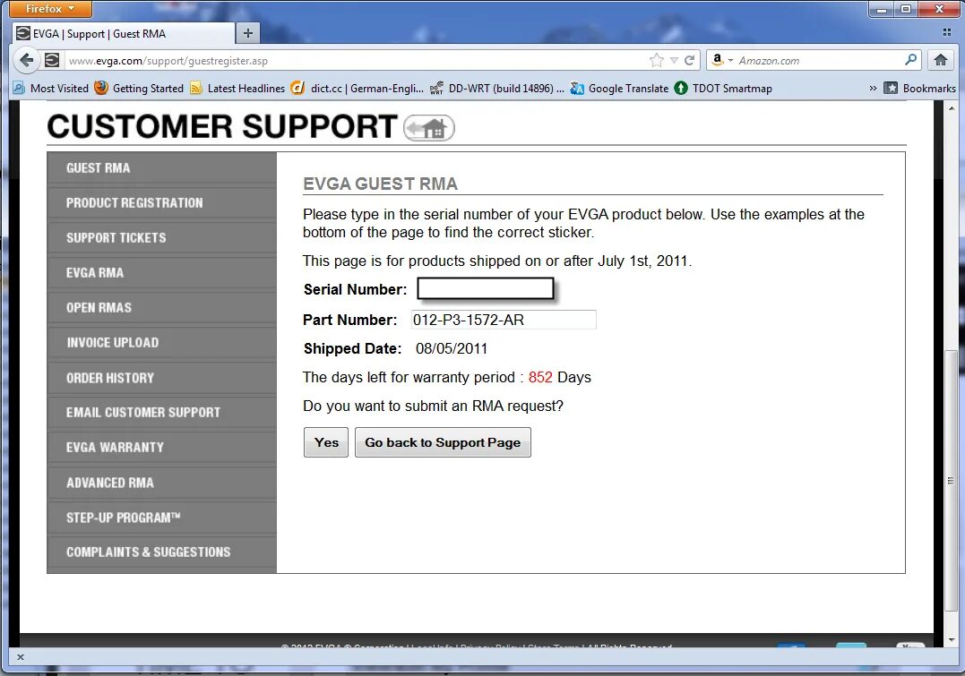
Task: Click Yes to submit RMA request
Action: click(326, 442)
